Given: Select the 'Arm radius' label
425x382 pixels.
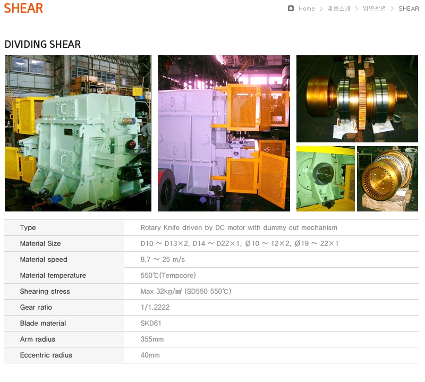Looking at the screenshot, I should tap(37, 339).
